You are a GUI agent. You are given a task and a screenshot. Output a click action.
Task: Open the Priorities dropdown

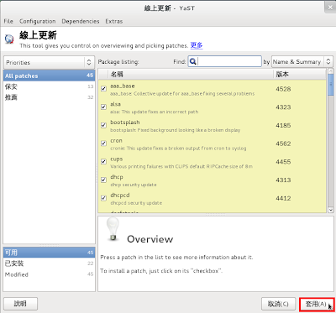click(49, 62)
